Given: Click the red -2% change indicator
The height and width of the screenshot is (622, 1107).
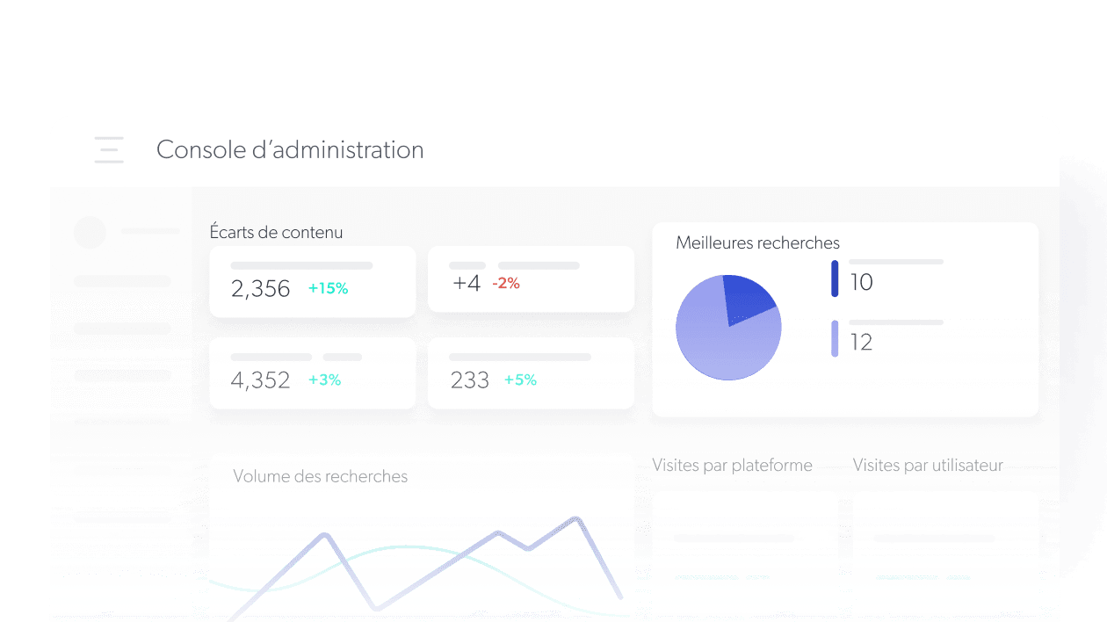Looking at the screenshot, I should click(x=506, y=284).
